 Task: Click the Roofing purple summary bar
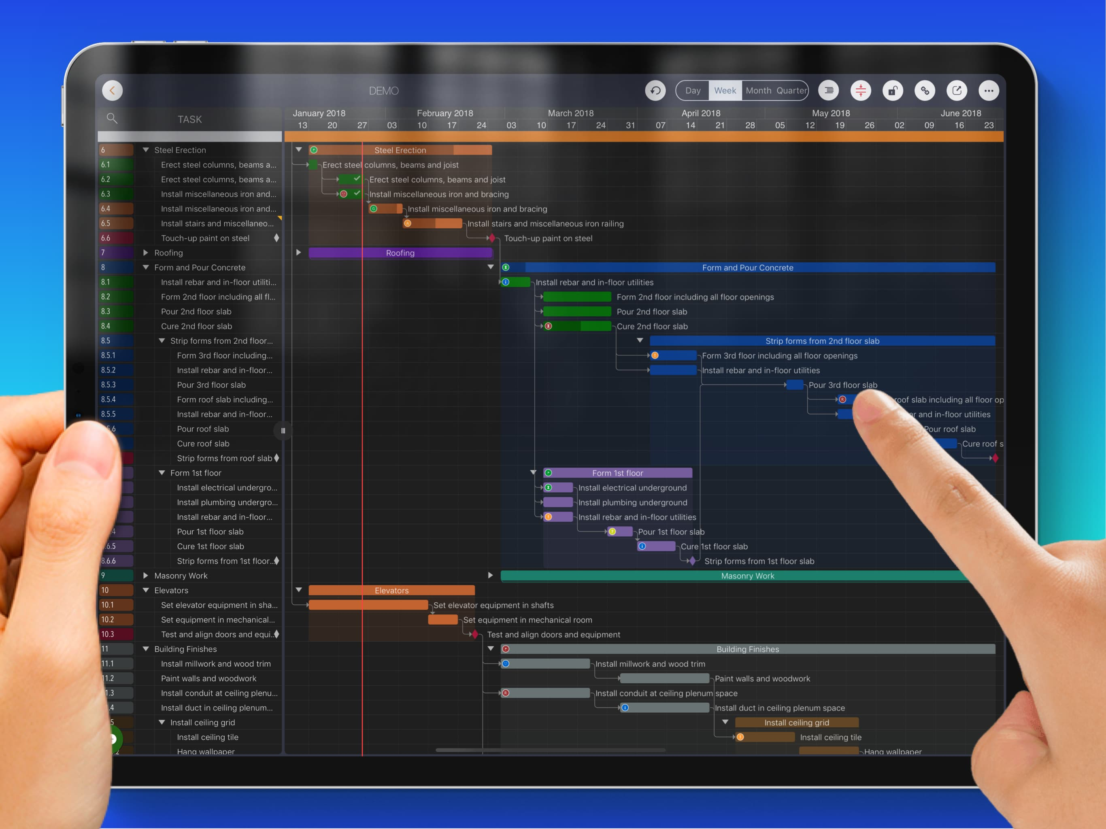(400, 253)
